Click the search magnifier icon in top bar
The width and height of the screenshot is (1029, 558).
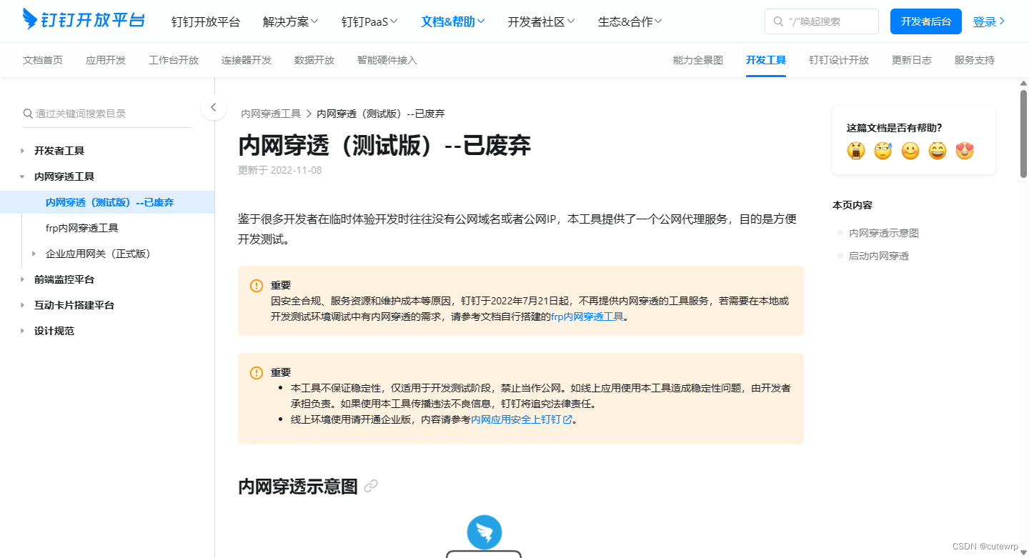[x=778, y=21]
